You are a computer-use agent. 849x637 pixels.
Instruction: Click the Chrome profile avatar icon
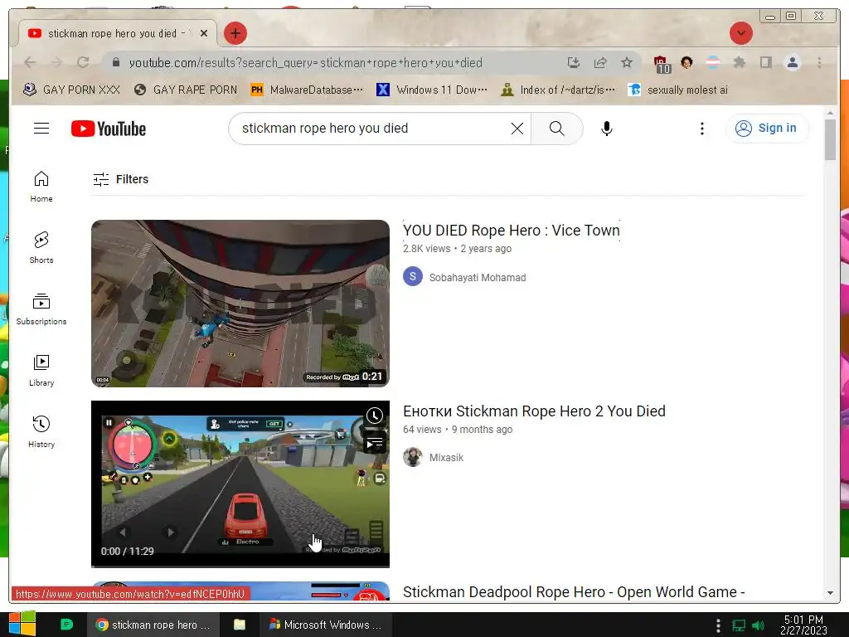tap(792, 63)
